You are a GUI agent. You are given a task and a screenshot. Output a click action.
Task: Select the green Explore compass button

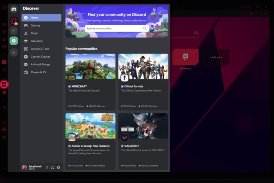tap(14, 41)
